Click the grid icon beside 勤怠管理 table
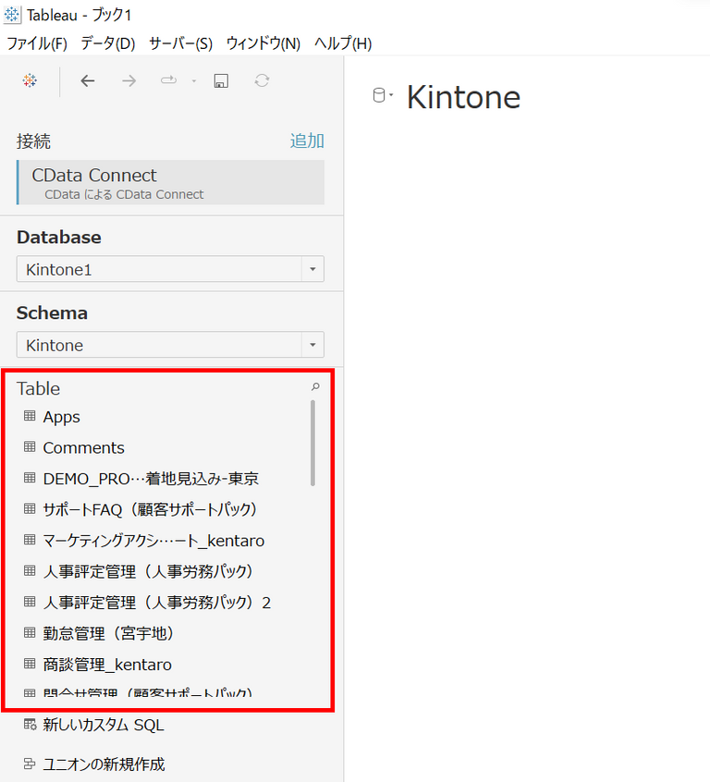The height and width of the screenshot is (782, 710). 30,632
